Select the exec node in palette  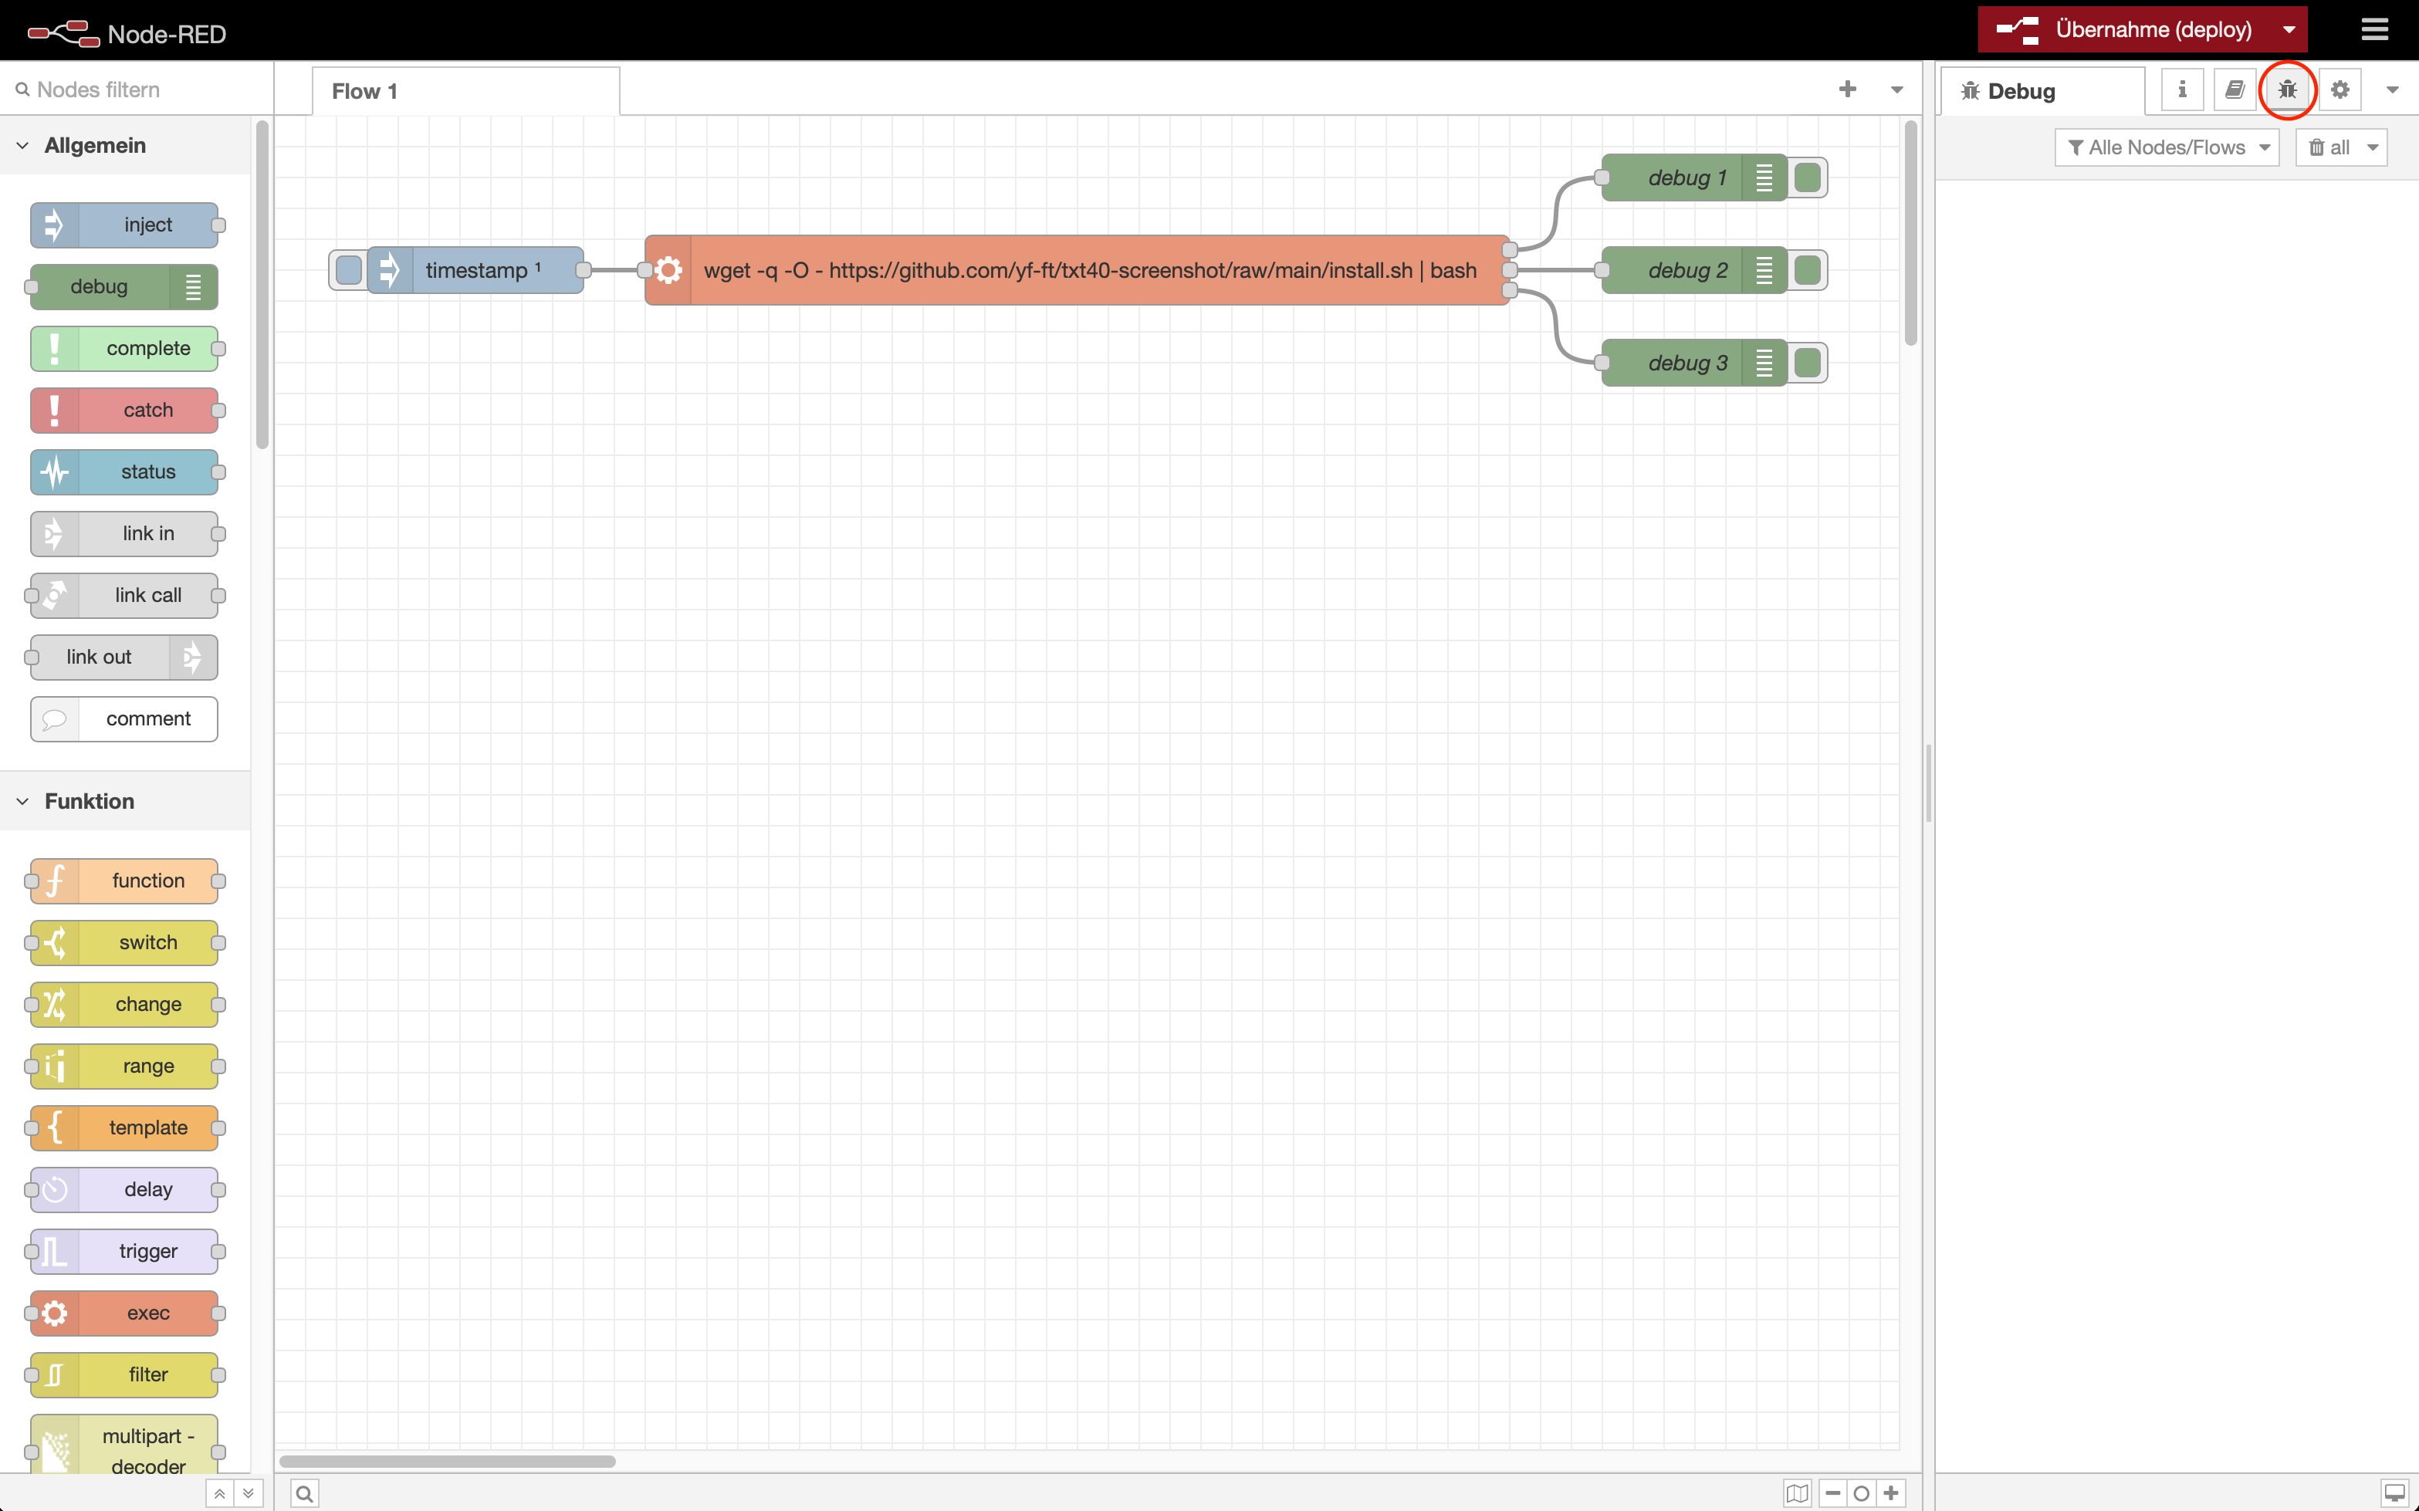point(124,1313)
